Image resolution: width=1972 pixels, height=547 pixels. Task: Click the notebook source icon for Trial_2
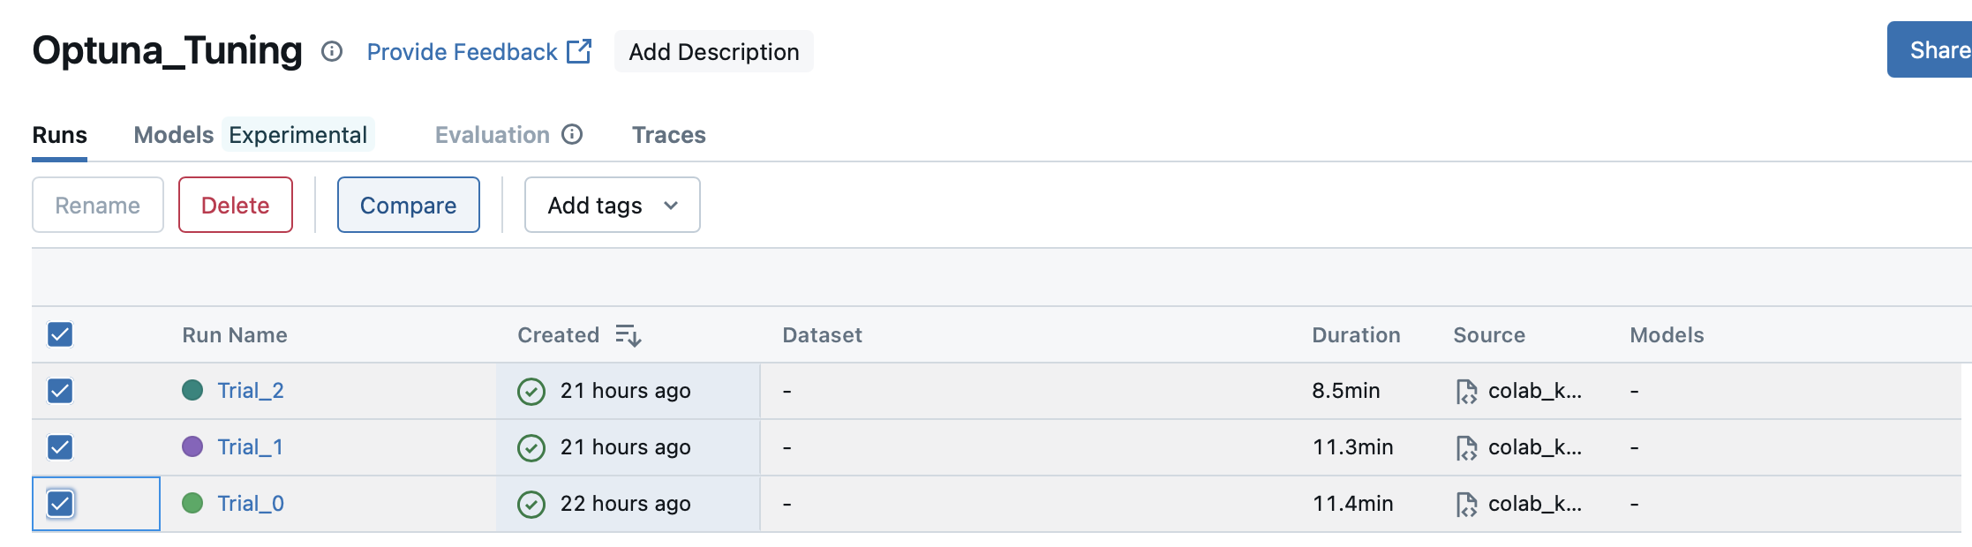[1466, 391]
